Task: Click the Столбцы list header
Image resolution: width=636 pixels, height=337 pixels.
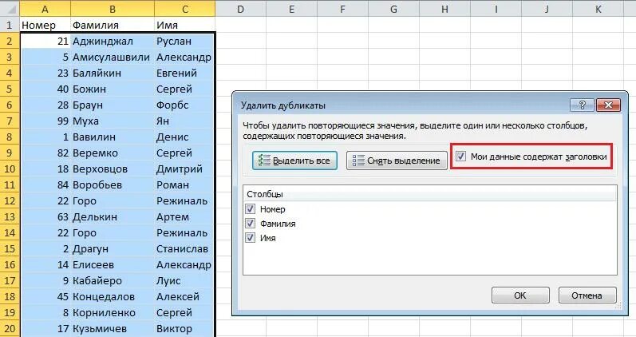Action: [x=430, y=194]
